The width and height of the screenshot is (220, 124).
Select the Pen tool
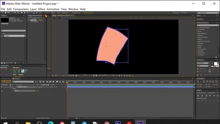(x=24, y=13)
